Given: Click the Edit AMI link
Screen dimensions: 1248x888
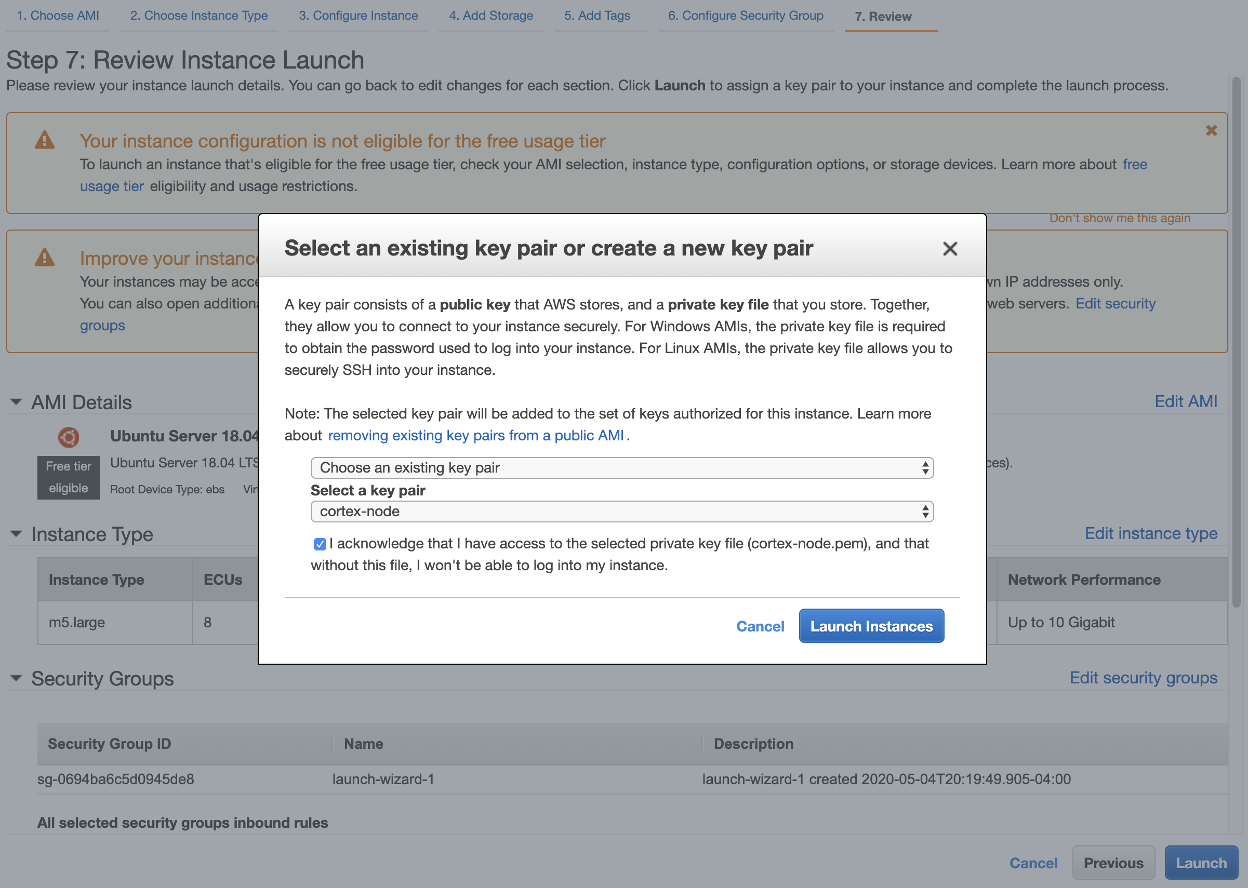Looking at the screenshot, I should coord(1186,401).
